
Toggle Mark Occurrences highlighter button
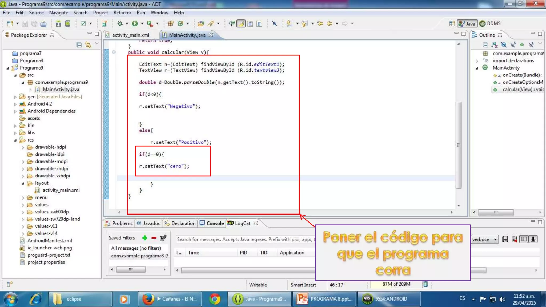click(241, 23)
